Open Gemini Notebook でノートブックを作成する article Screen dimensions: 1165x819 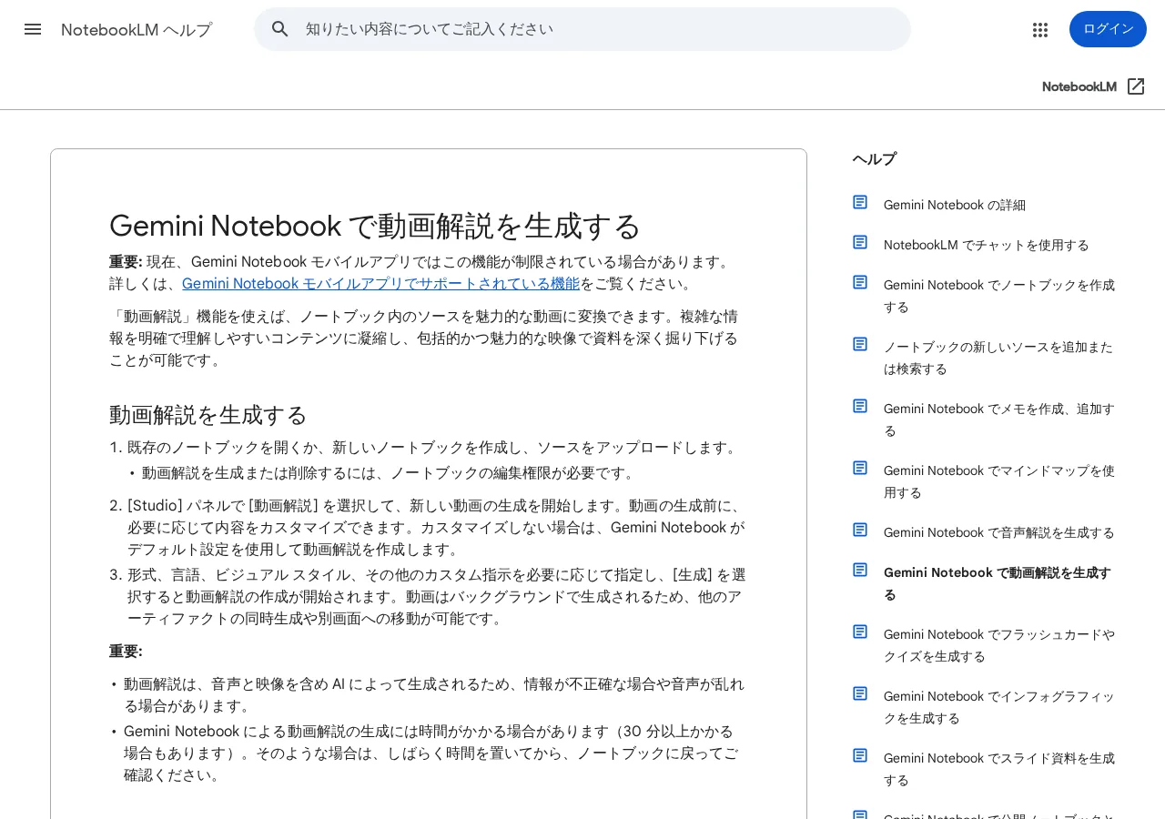(999, 296)
